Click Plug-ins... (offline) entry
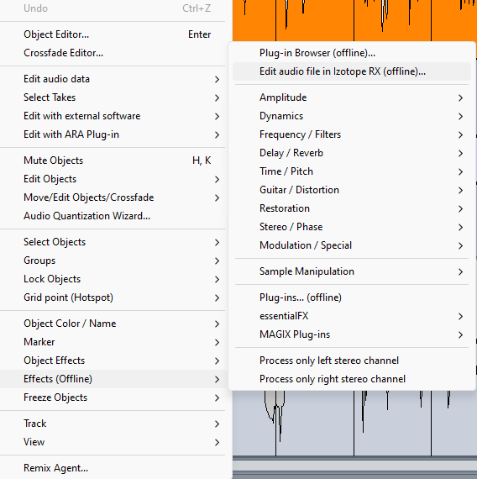 [352, 297]
